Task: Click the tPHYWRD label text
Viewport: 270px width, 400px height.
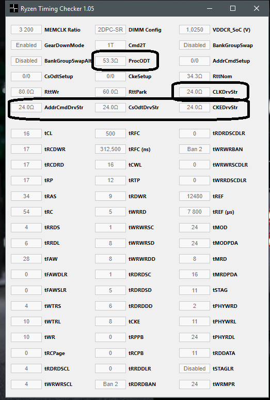Action: 225,306
